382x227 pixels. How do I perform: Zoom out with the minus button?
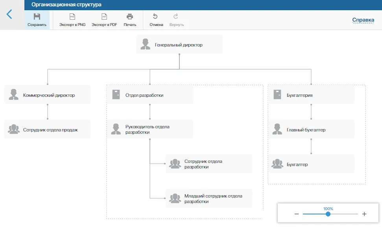pos(296,214)
